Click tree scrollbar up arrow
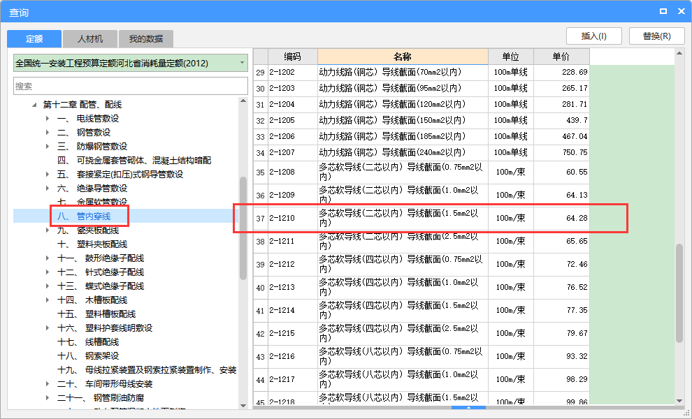 [243, 101]
